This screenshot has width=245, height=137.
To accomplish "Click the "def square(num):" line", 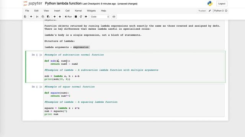I will tap(57, 93).
